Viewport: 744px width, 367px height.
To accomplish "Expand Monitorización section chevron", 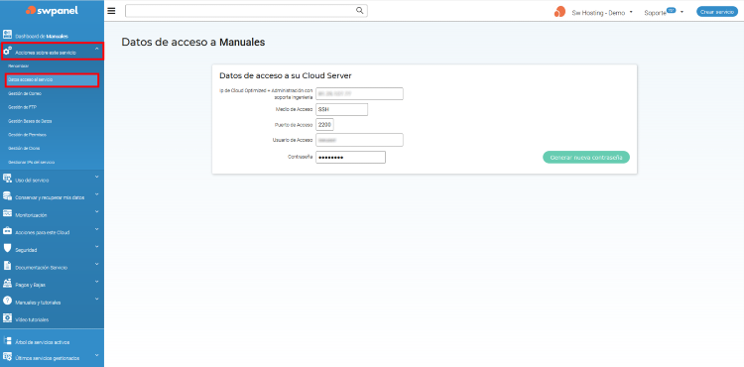I will pyautogui.click(x=97, y=211).
